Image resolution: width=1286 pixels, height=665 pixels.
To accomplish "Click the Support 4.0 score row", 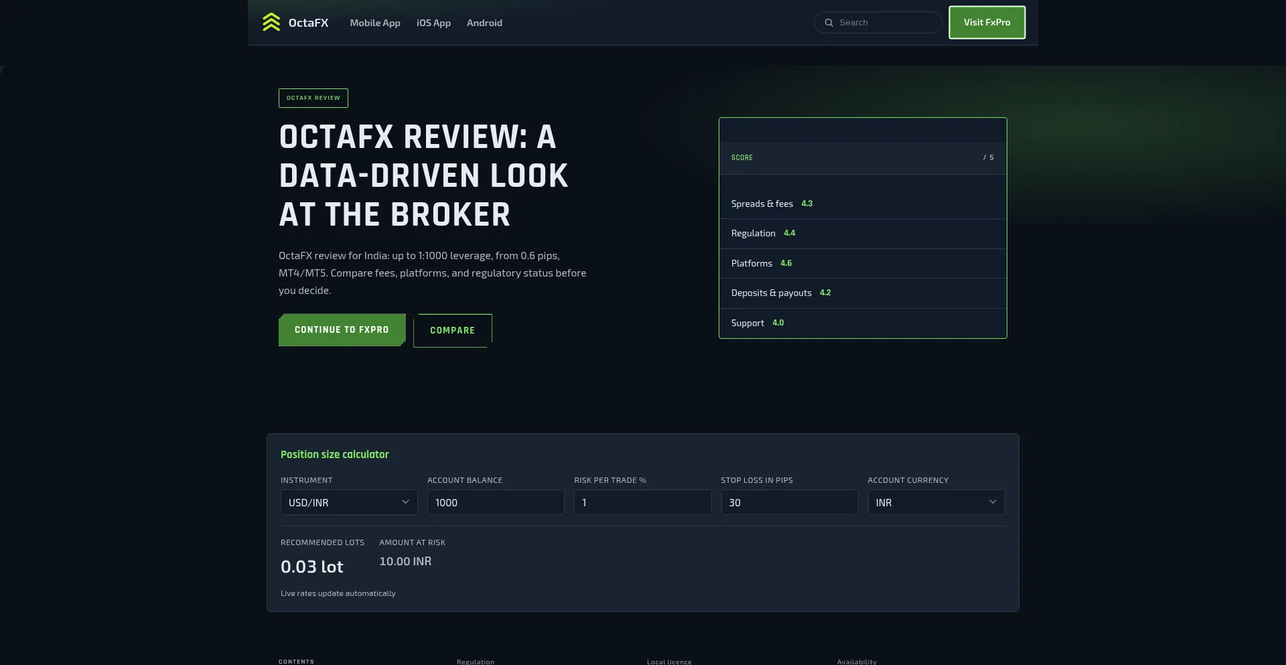I will pos(863,323).
